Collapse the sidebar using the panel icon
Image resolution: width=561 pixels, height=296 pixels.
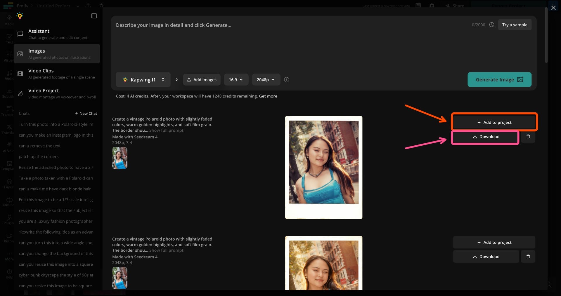[94, 16]
